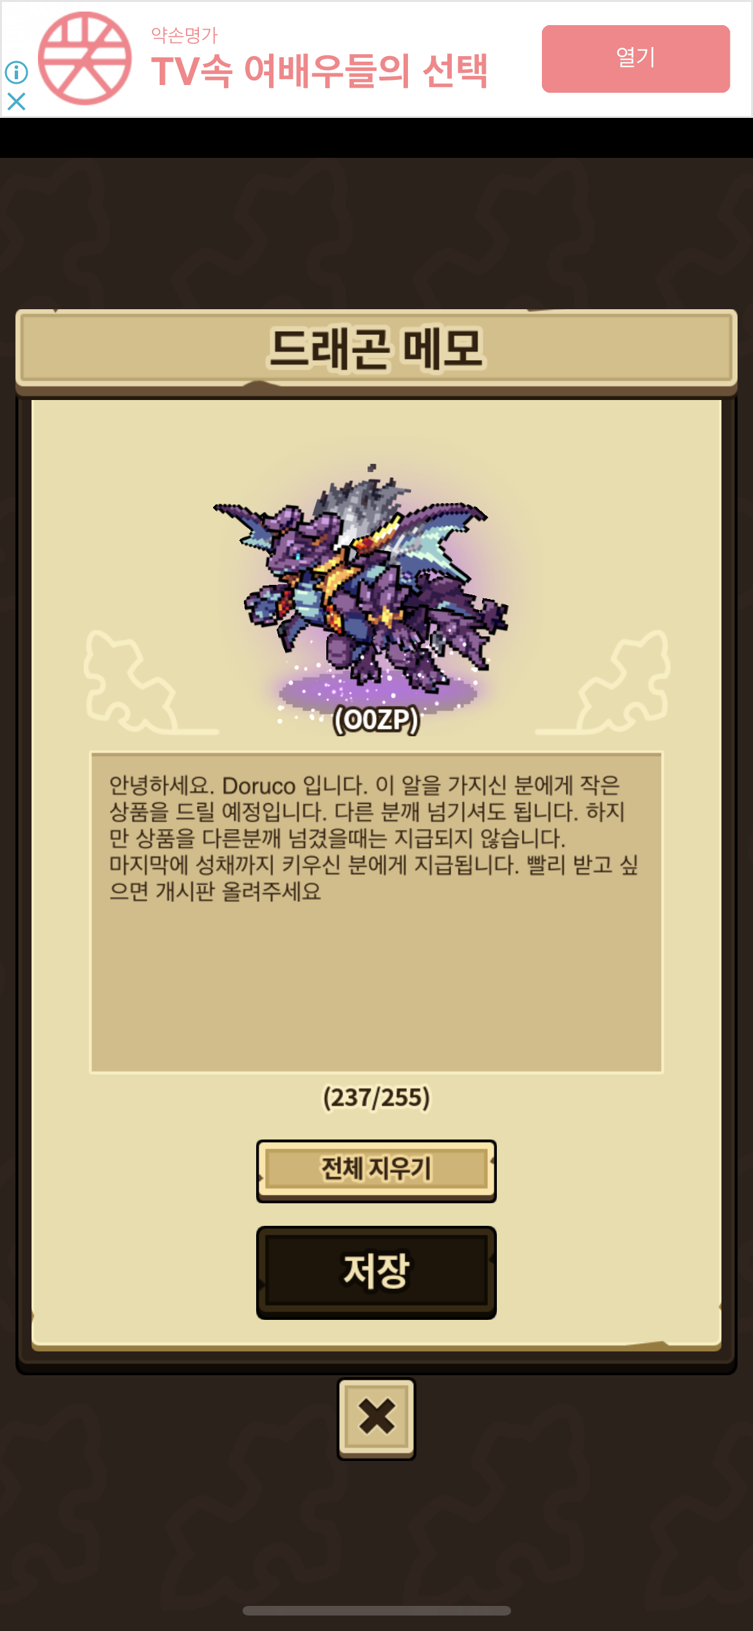753x1631 pixels.
Task: Tap the ad info (i) icon
Action: pyautogui.click(x=16, y=72)
